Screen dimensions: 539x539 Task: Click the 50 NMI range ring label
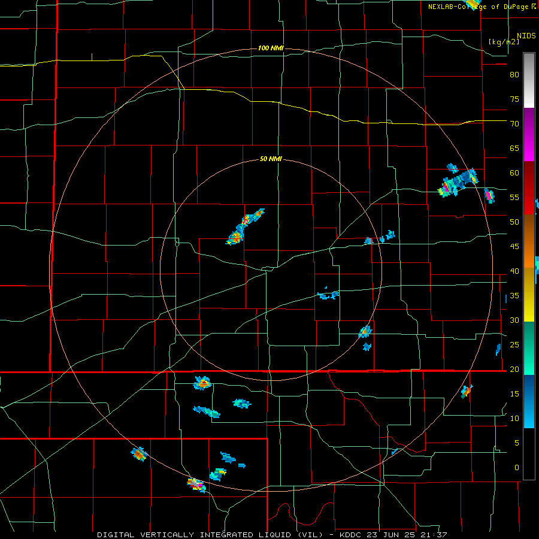point(271,159)
